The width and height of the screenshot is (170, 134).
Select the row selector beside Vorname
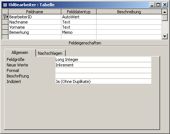pos(5,27)
